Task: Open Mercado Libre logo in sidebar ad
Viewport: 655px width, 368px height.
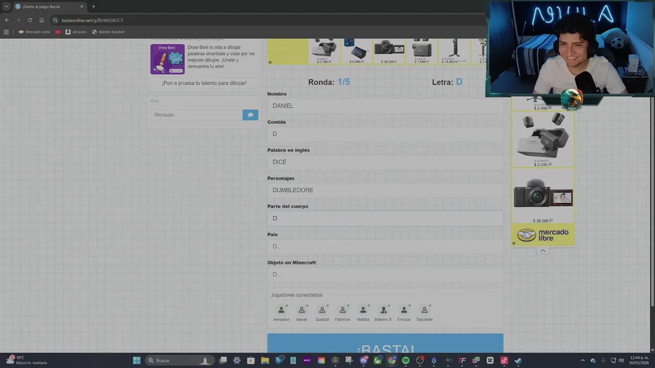Action: (x=543, y=235)
